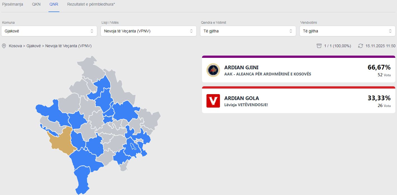Click the red bar above Ardian Gola
Viewport: 397px width, 195px height.
[298, 87]
